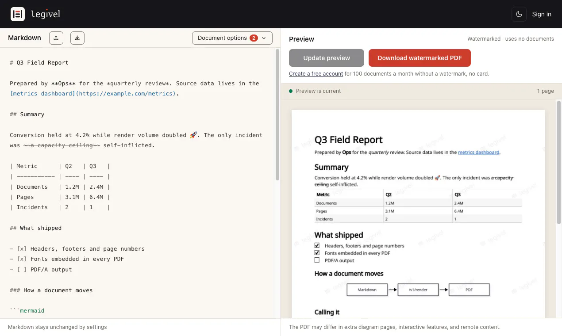Click the Update preview button

click(x=327, y=58)
